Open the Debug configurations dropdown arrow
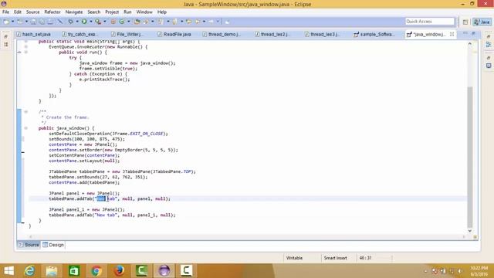494x278 pixels. (x=77, y=22)
